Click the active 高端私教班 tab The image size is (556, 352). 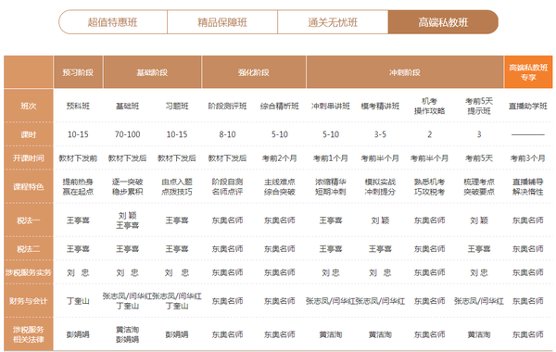coord(443,22)
